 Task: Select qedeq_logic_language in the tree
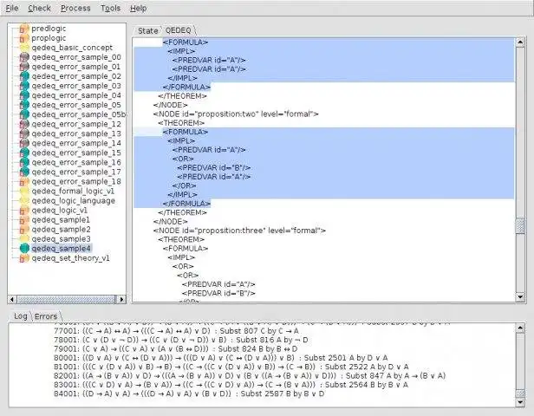click(73, 200)
